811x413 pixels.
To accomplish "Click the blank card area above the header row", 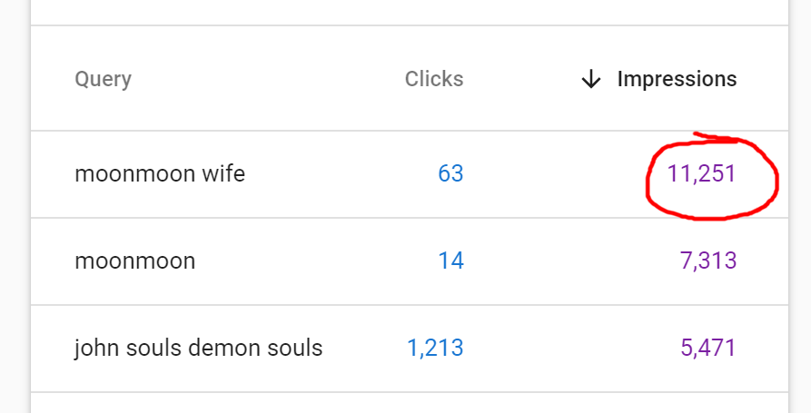I will click(410, 12).
